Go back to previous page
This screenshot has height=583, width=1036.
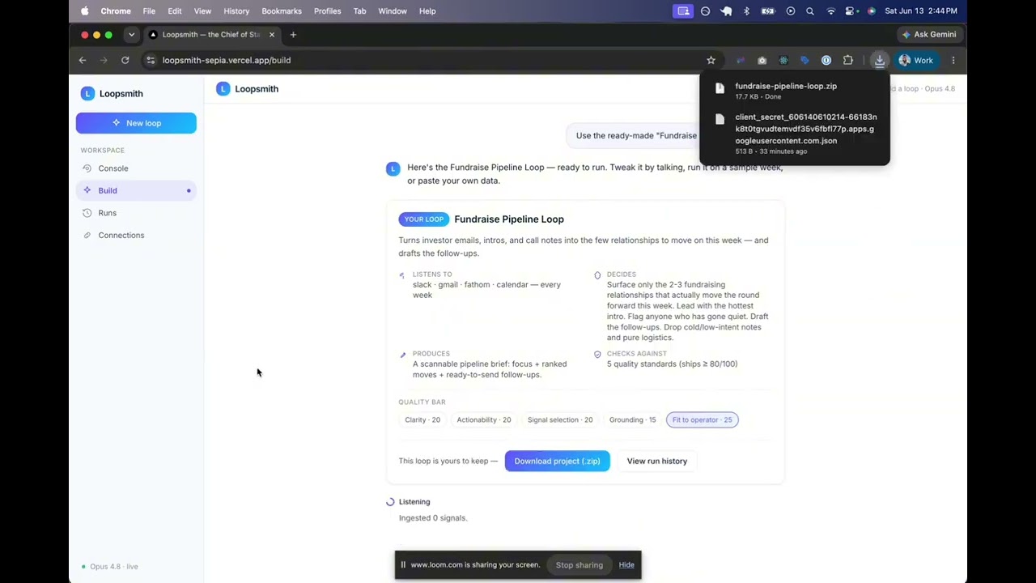pyautogui.click(x=82, y=60)
